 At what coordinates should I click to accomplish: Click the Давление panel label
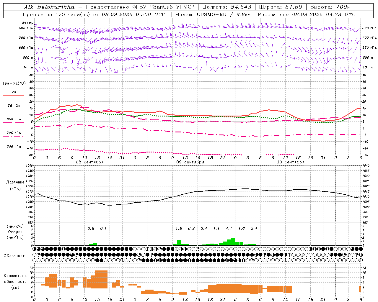coord(15,182)
